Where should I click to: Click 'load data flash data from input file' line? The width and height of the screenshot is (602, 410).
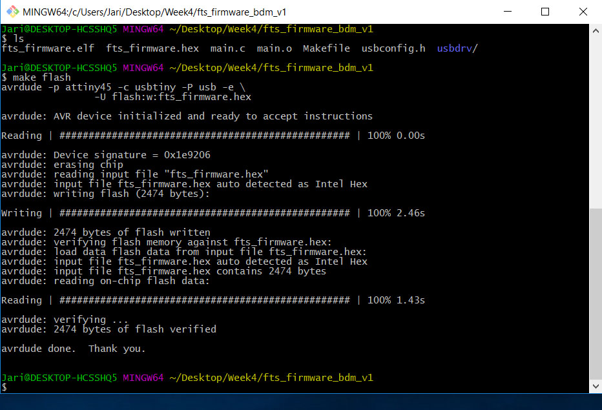184,252
